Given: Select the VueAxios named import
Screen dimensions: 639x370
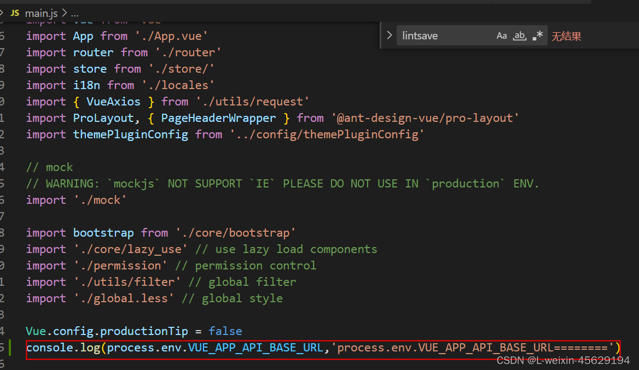Looking at the screenshot, I should pos(113,101).
